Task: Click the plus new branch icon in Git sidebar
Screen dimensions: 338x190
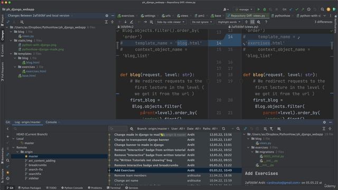Action: 8,137
